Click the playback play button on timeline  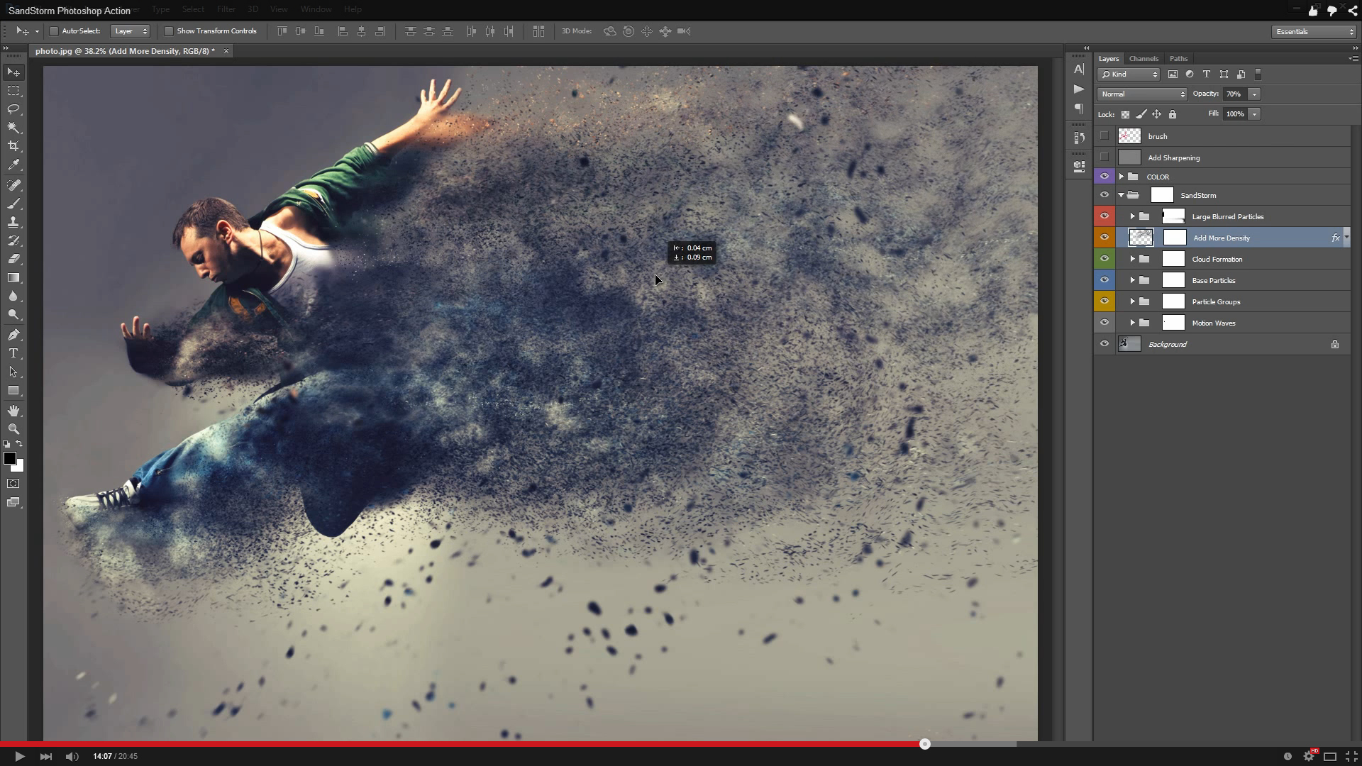click(18, 755)
